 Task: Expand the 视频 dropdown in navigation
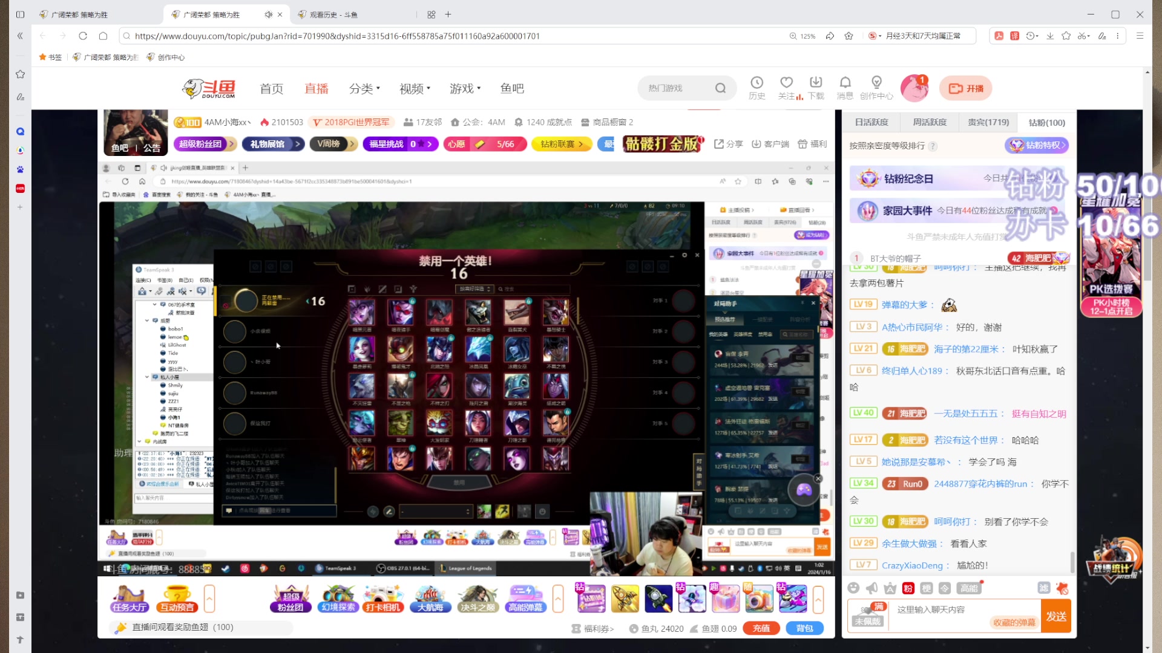415,88
